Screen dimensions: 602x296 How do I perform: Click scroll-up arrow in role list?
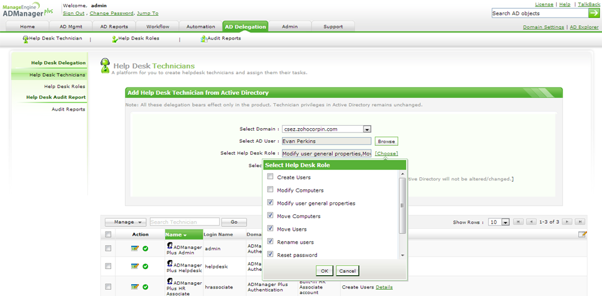402,173
